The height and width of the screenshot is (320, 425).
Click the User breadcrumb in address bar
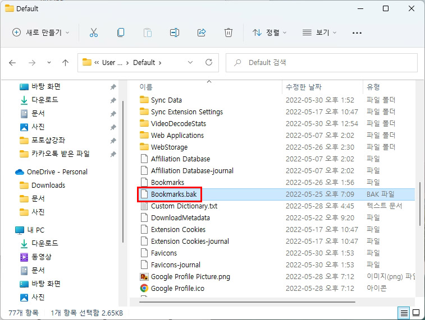[x=112, y=62]
